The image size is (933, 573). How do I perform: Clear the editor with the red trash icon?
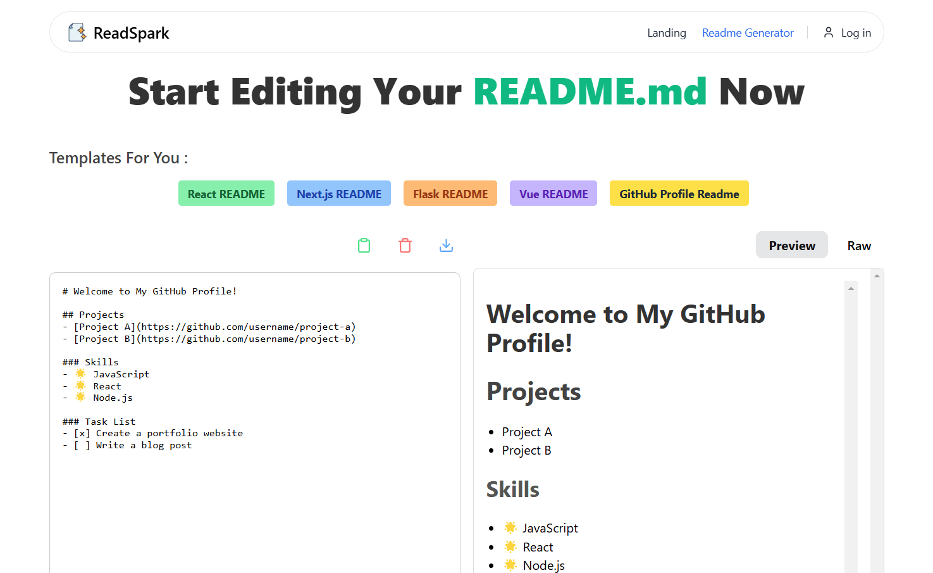click(405, 246)
